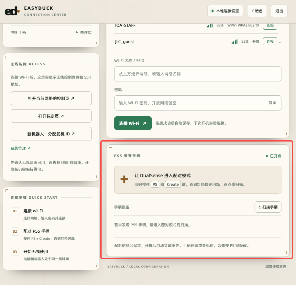Toggle 显示 to reveal the Wi-Fi password

pos(272,103)
